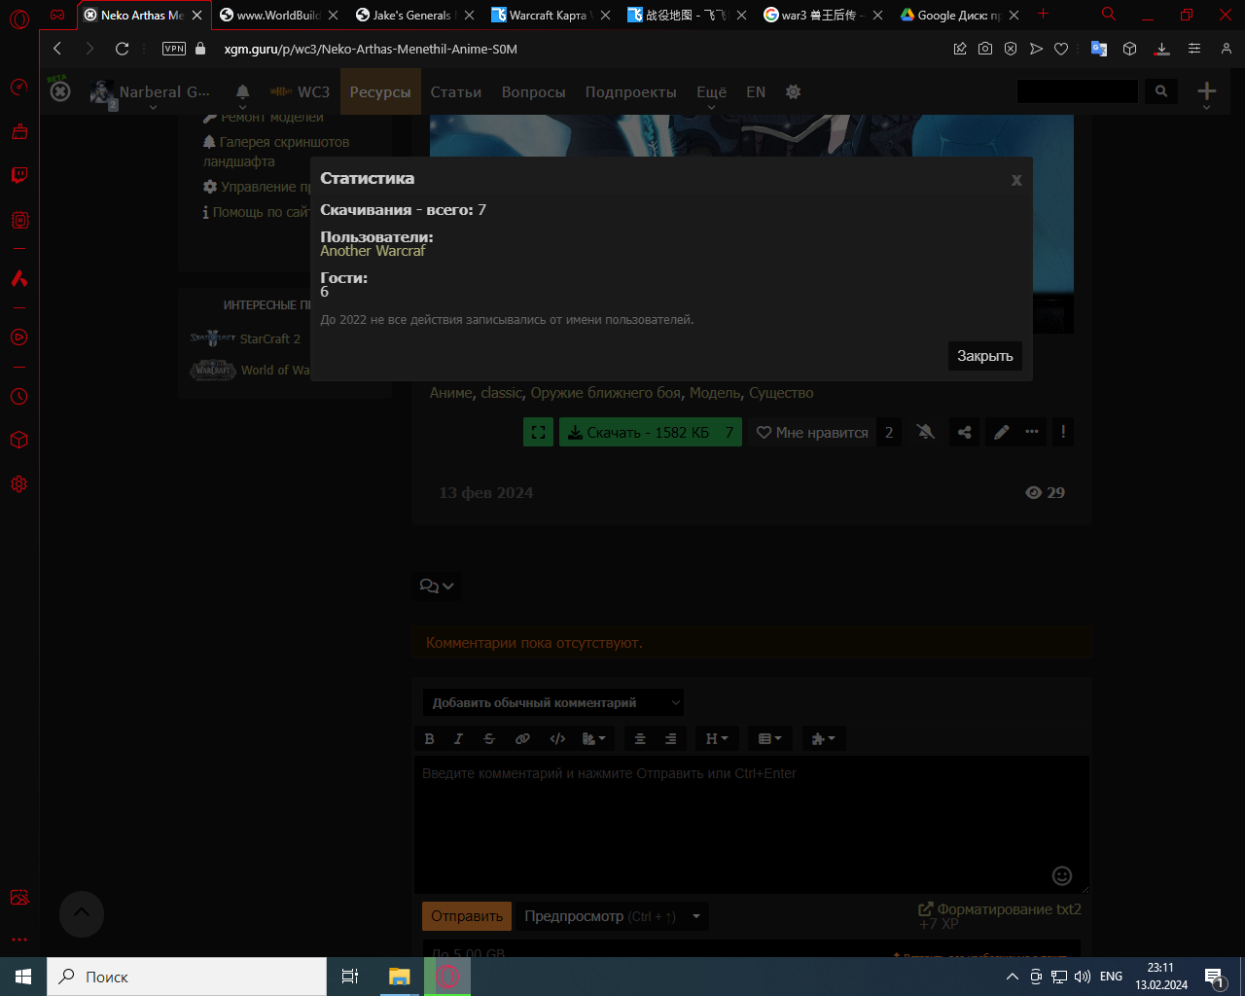Click into the comment text area
This screenshot has width=1245, height=996.
click(751, 825)
